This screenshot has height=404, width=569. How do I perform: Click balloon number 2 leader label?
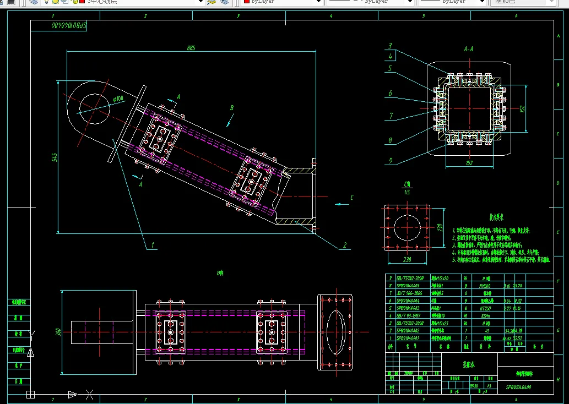345,245
